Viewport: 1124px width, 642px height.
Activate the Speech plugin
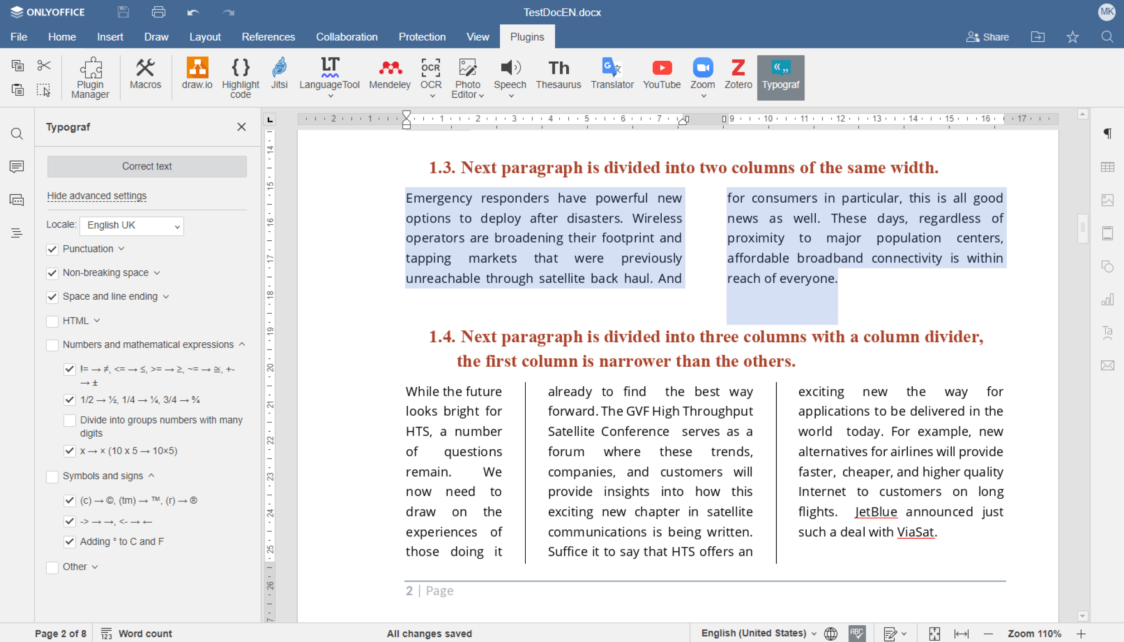(510, 78)
